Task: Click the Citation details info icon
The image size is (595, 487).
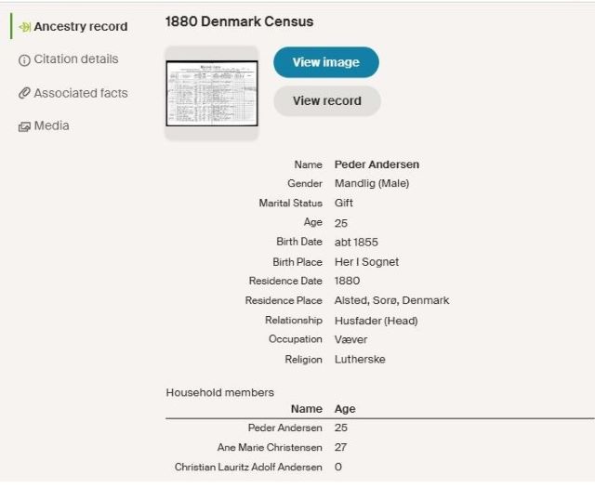Action: (24, 60)
